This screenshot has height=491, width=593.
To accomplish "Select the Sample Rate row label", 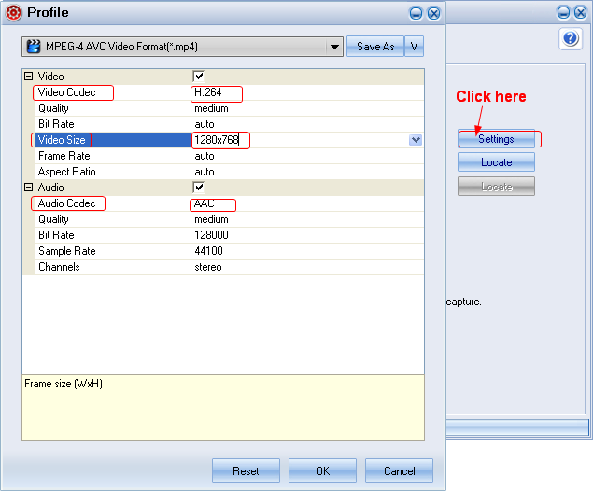I will pyautogui.click(x=66, y=251).
